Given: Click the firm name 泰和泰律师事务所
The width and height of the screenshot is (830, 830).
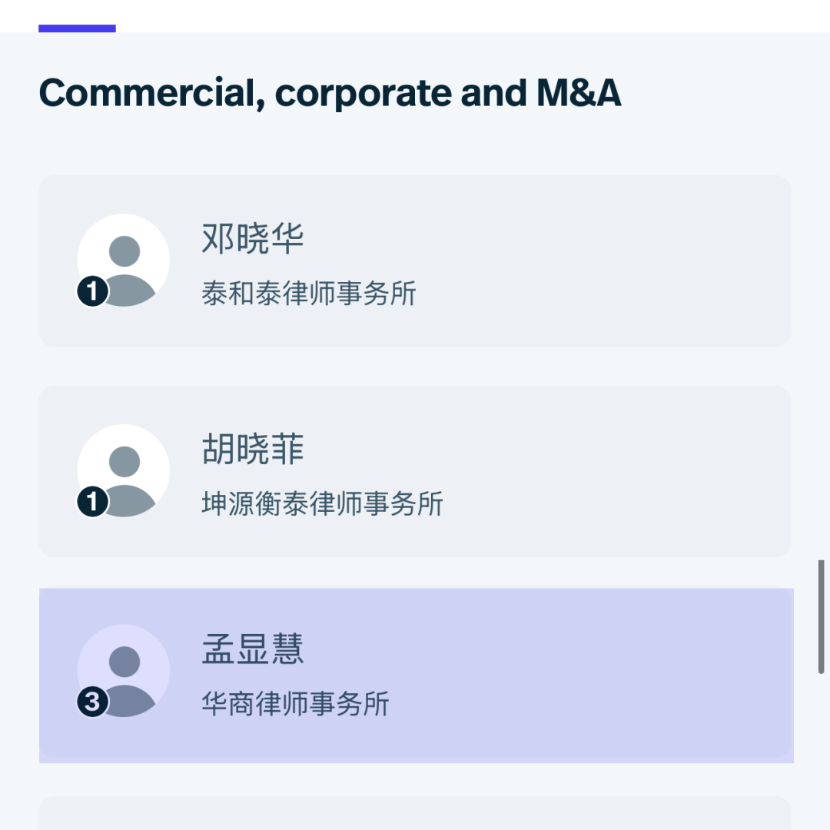Looking at the screenshot, I should tap(309, 294).
